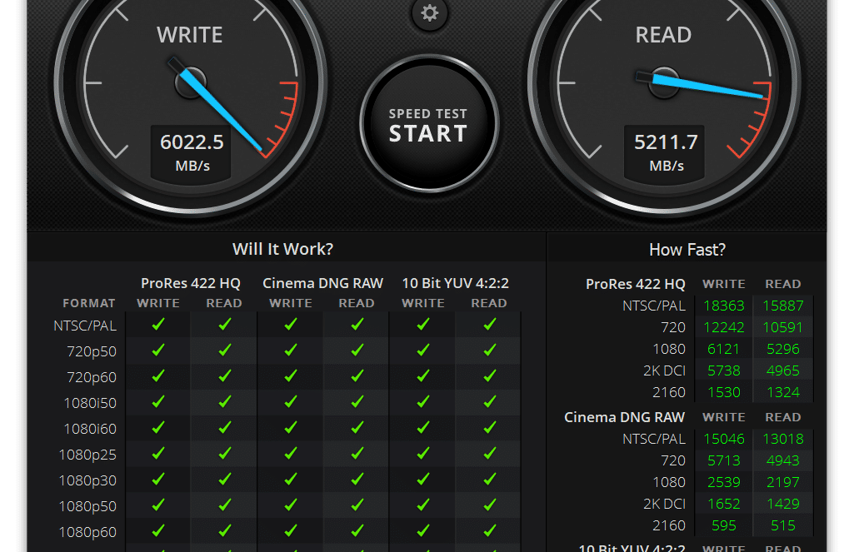Click Cinema DNG NTSC/PAL read value 13018
Screen dimensions: 854x552
(x=782, y=439)
